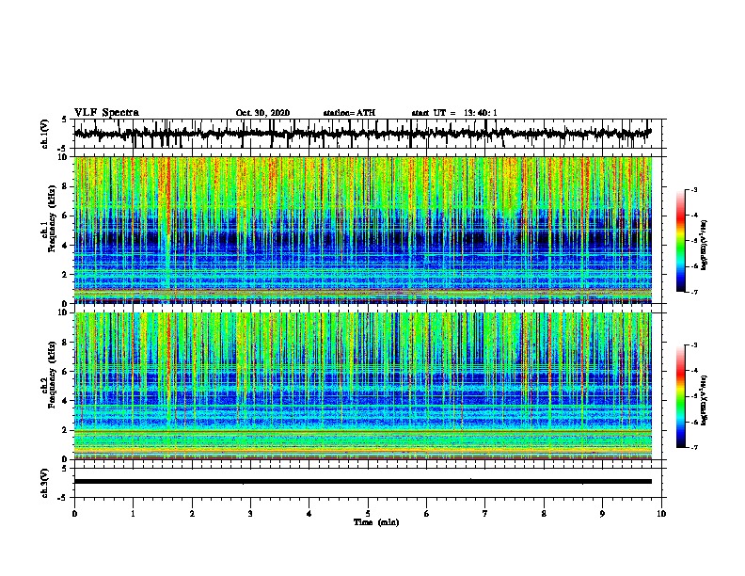The width and height of the screenshot is (745, 576).
Task: Click the "VLF Spectra" plot title
Action: click(106, 113)
